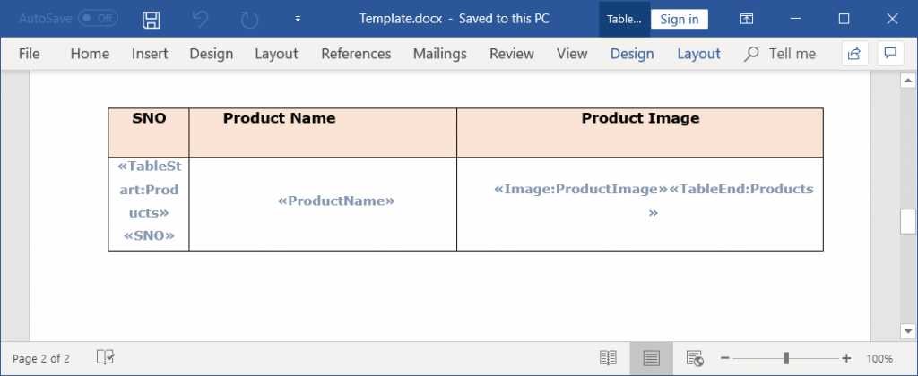Open the Mailings tab

point(439,54)
